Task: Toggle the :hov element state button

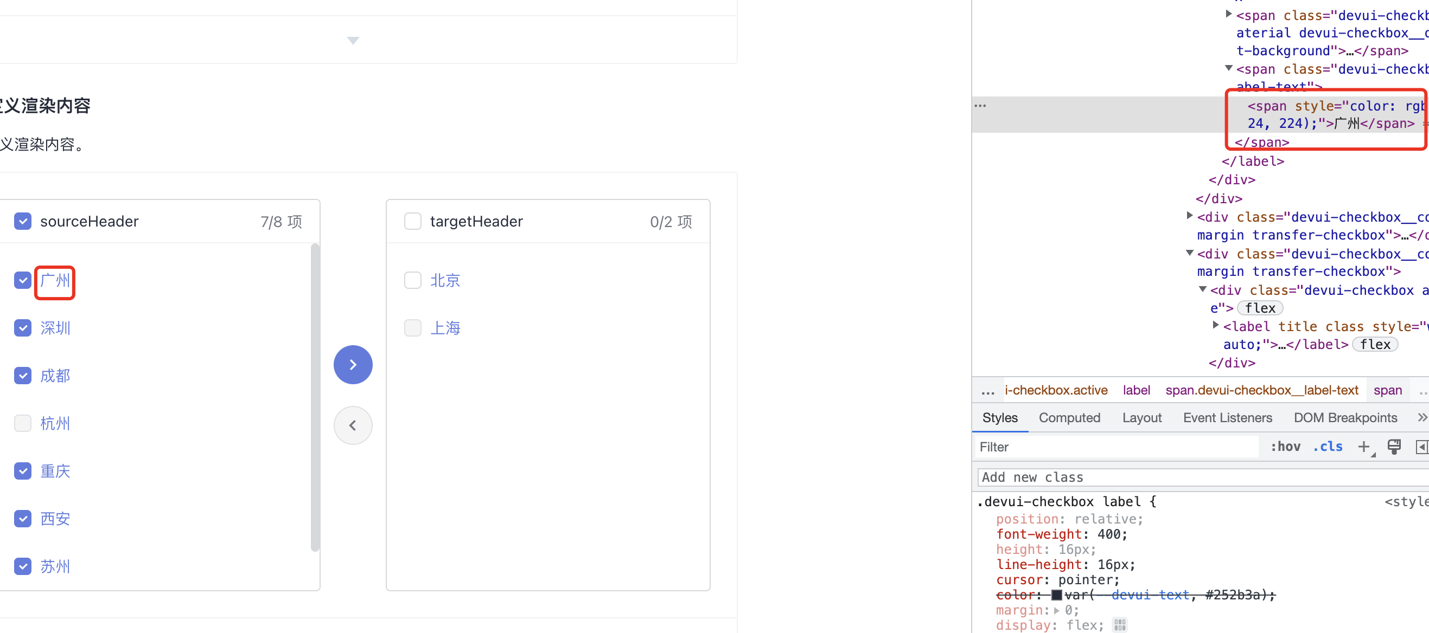Action: click(x=1285, y=446)
